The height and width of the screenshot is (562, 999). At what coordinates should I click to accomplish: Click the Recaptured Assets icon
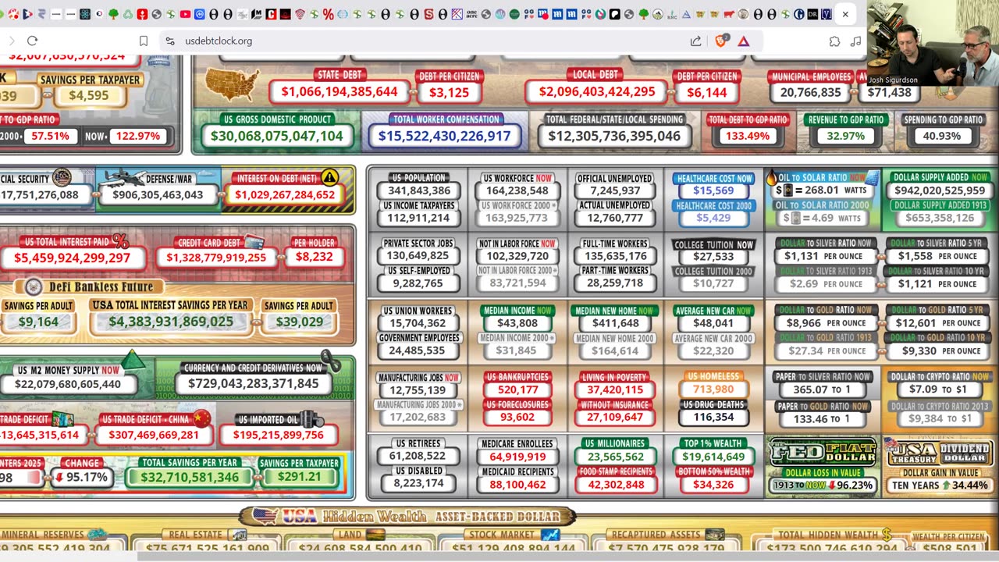coord(713,535)
